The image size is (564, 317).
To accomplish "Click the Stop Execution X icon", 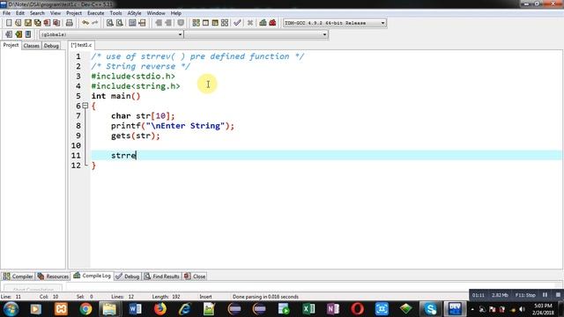I will [250, 23].
